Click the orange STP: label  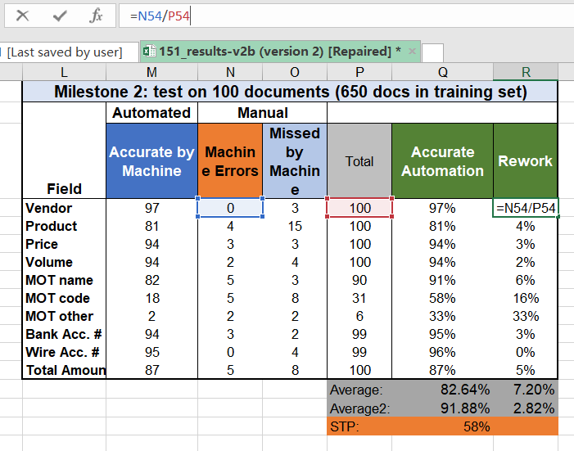coord(359,426)
